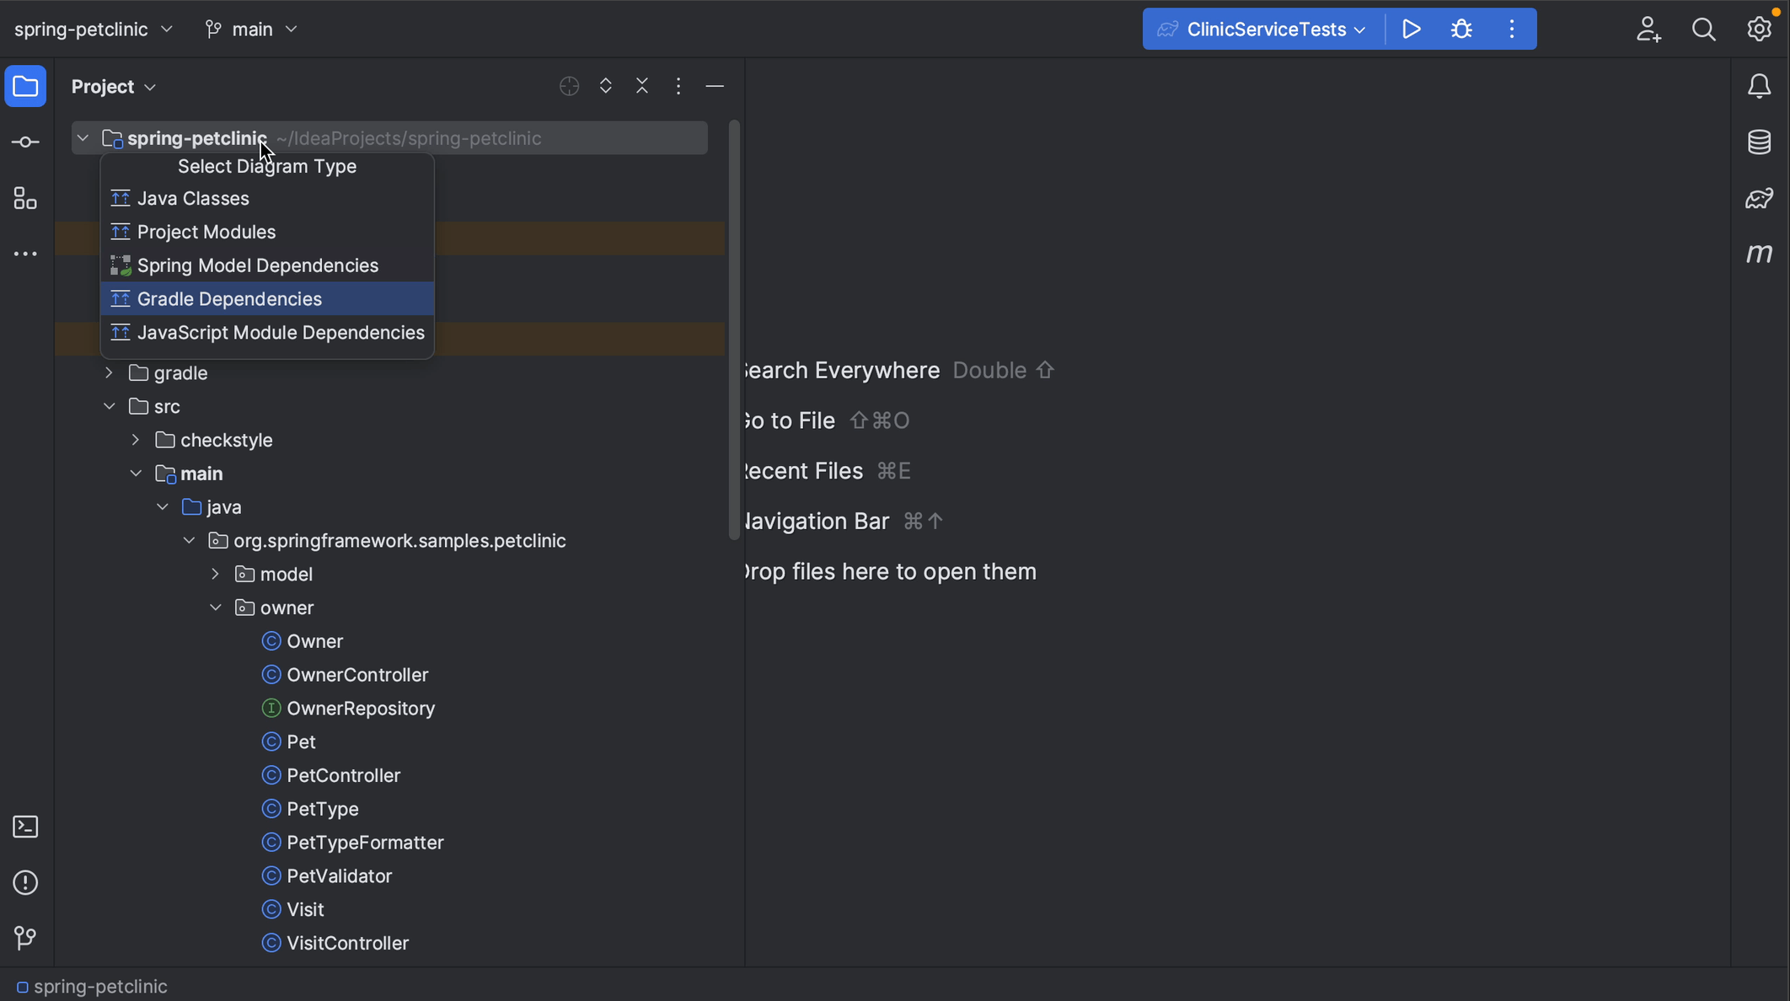Open the Terminal tool window
This screenshot has height=1001, width=1790.
coord(25,827)
